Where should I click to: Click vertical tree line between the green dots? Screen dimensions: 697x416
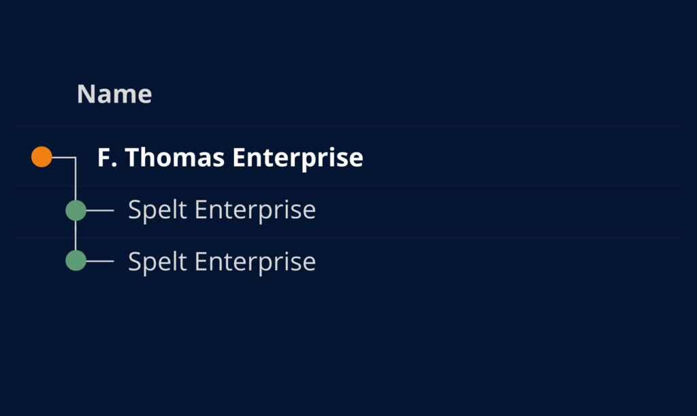click(x=76, y=236)
